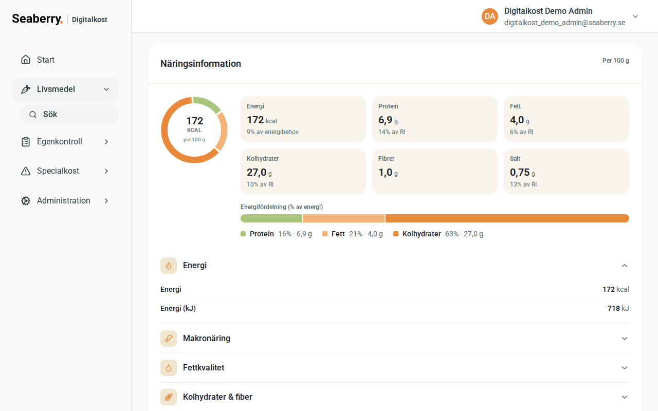Click the Seaberry logo
Image resolution: width=658 pixels, height=411 pixels.
coord(38,19)
